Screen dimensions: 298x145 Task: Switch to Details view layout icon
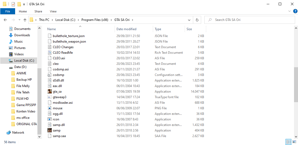288,142
